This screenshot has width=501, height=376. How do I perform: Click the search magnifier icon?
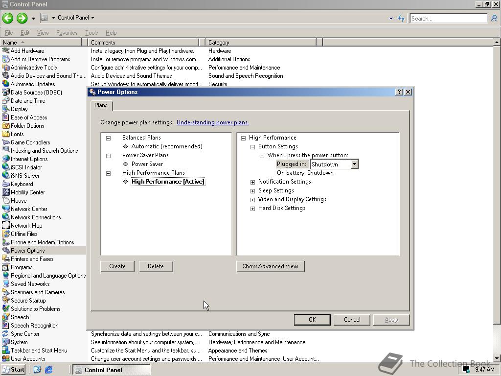pos(494,18)
